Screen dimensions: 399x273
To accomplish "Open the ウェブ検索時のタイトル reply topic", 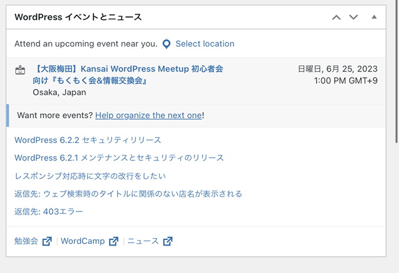I will pyautogui.click(x=128, y=194).
